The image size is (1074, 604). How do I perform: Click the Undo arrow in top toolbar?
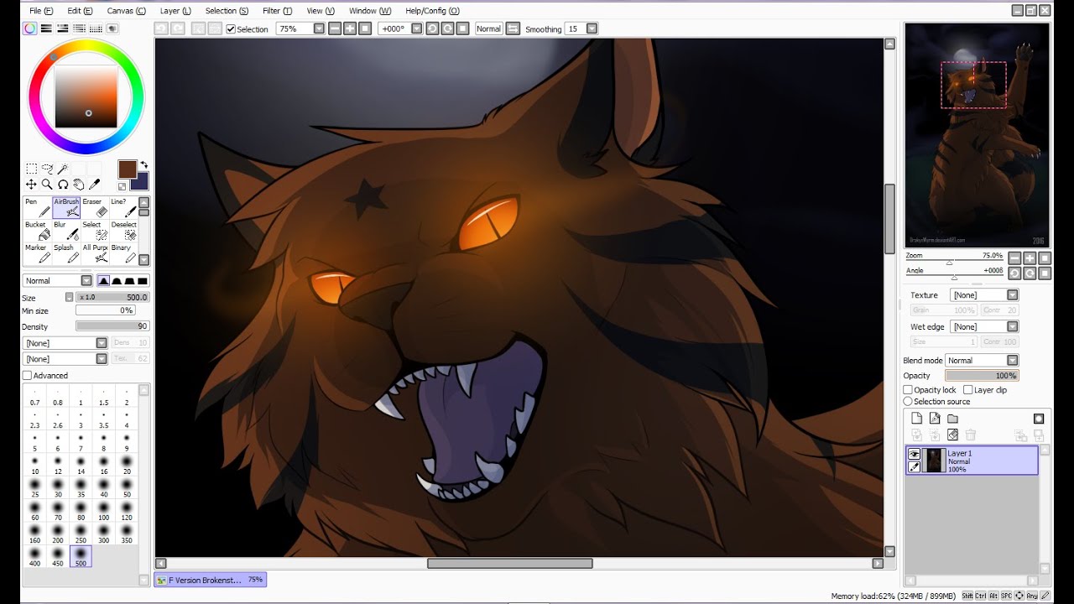[x=161, y=29]
